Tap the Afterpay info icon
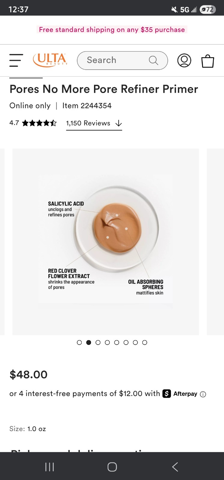The width and height of the screenshot is (224, 480). (x=203, y=394)
